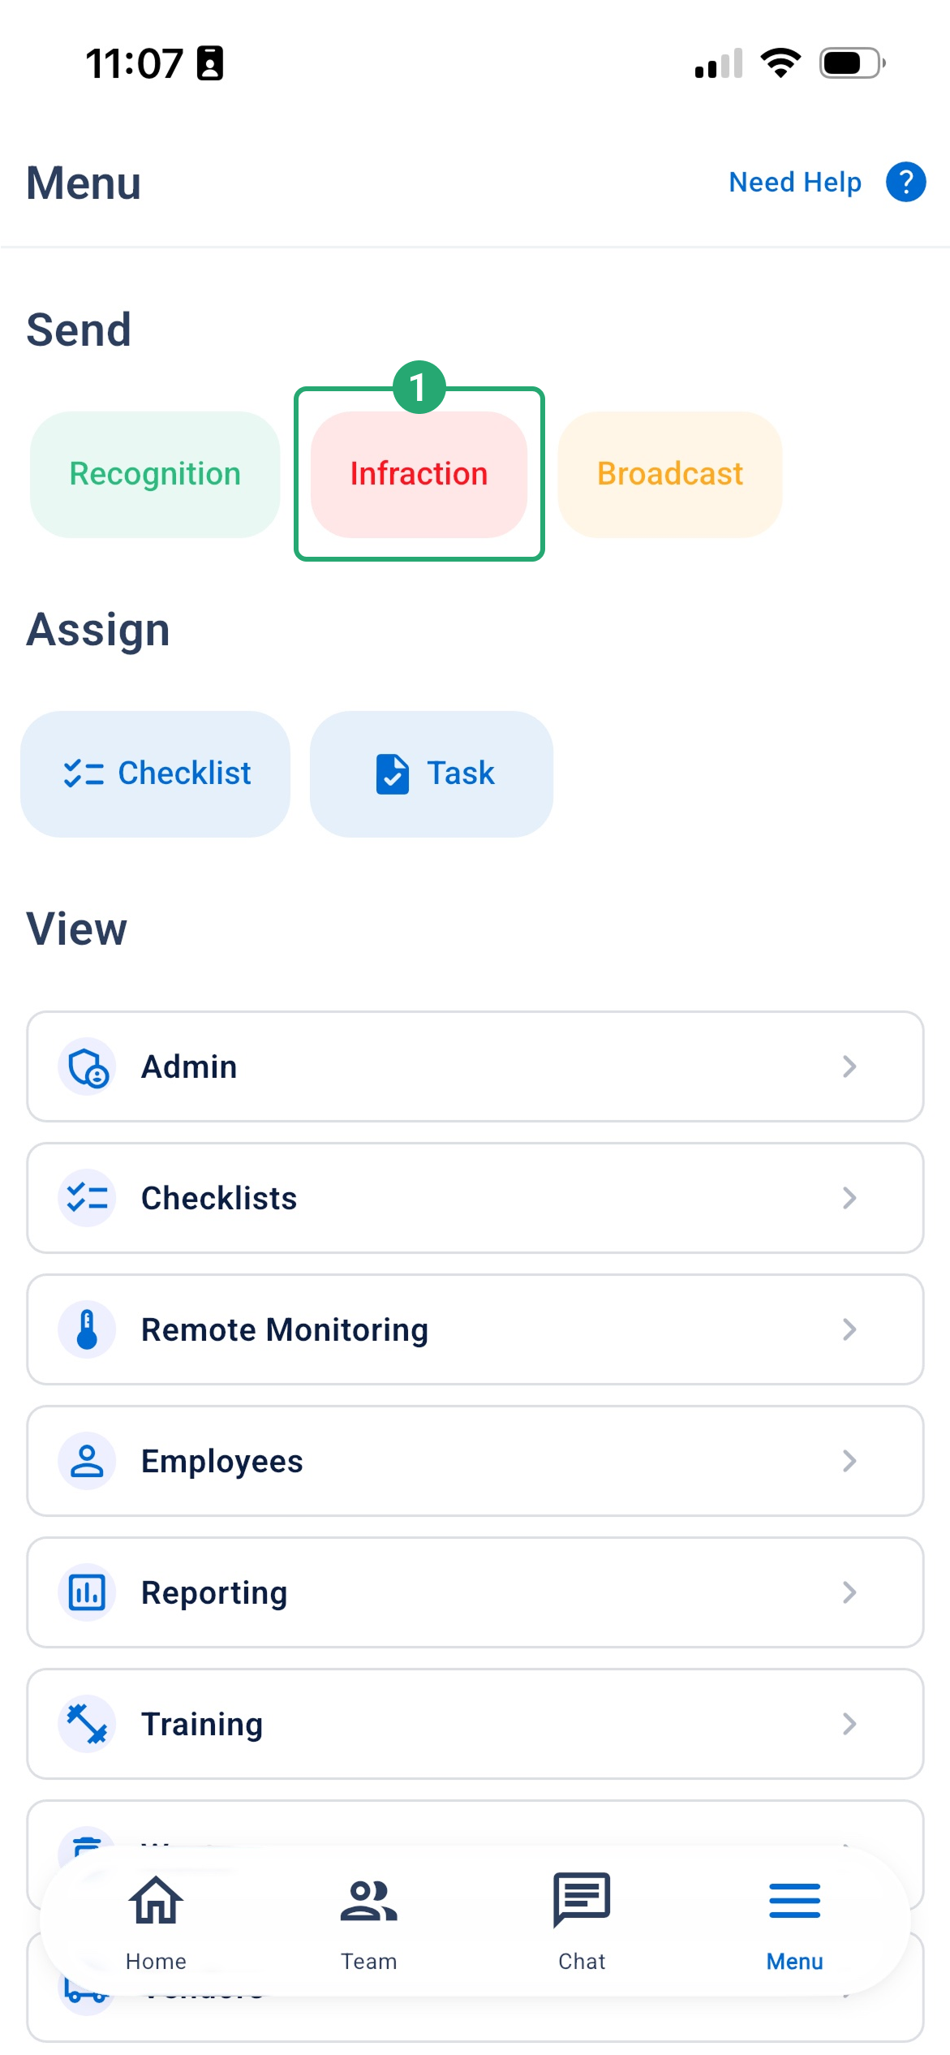
Task: Open the Training row chevron
Action: (x=849, y=1724)
